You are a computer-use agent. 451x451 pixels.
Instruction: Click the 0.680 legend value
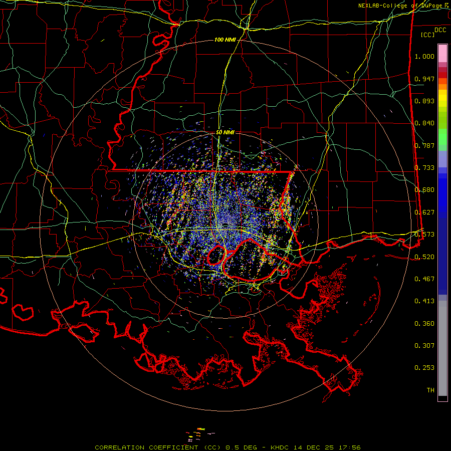(x=424, y=190)
